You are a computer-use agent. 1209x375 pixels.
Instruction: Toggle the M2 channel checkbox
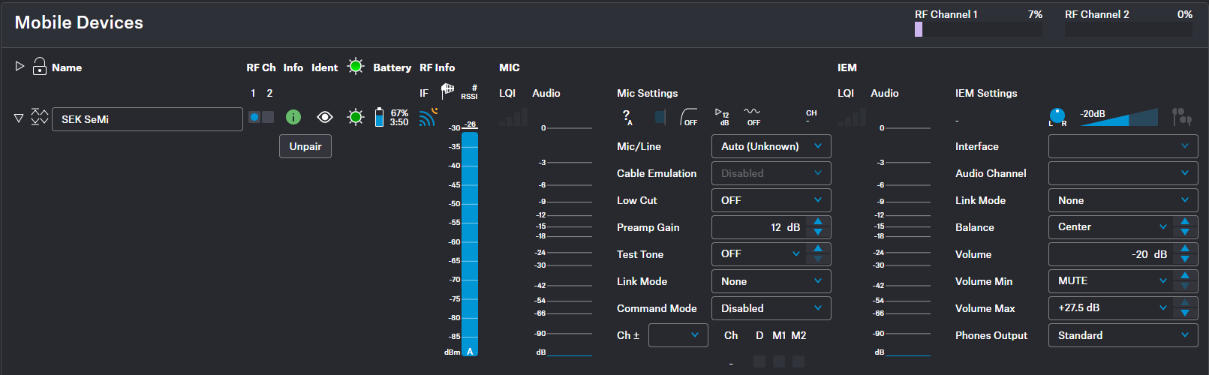(798, 361)
